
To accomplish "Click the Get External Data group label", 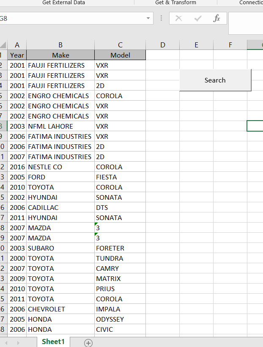I will pyautogui.click(x=64, y=3).
